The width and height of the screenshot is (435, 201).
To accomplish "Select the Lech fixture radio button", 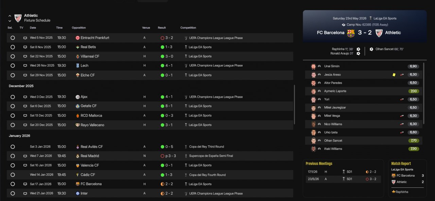I will click(13, 66).
